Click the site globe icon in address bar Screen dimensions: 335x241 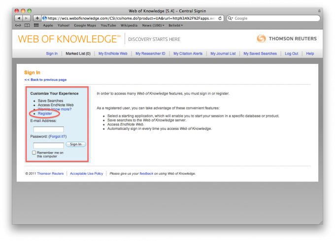(x=44, y=18)
